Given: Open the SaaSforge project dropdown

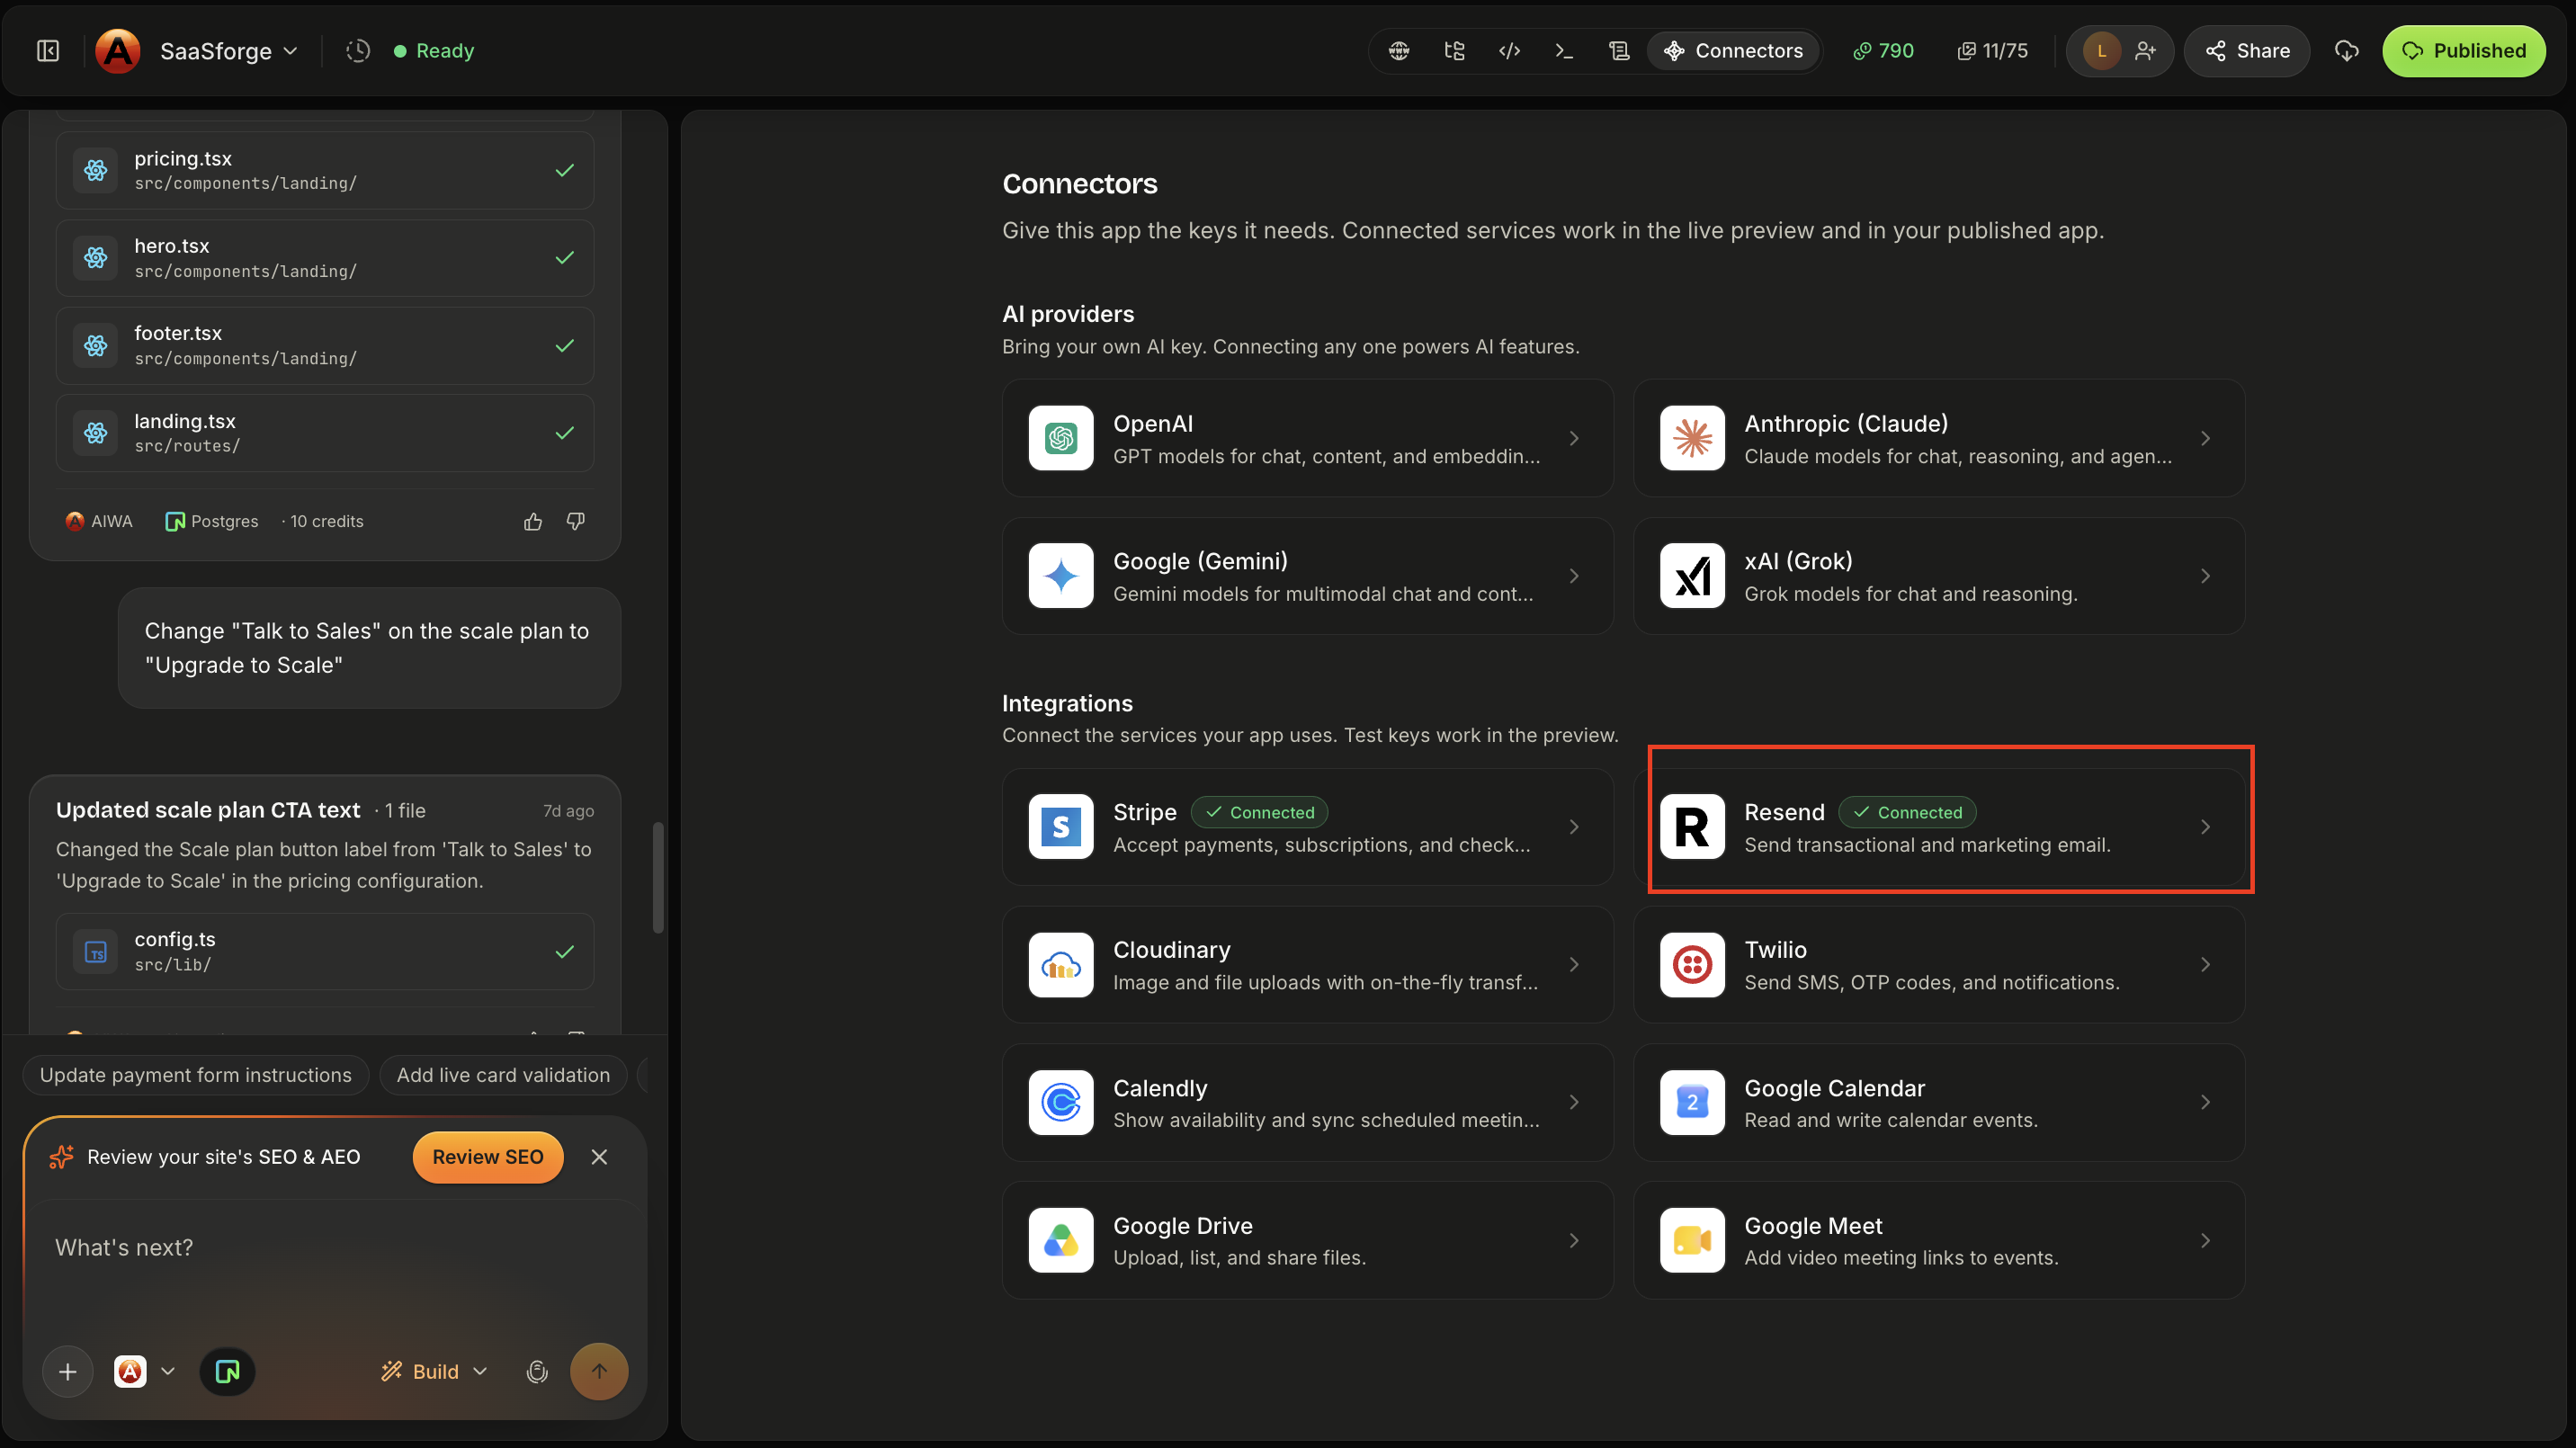Looking at the screenshot, I should pyautogui.click(x=229, y=51).
